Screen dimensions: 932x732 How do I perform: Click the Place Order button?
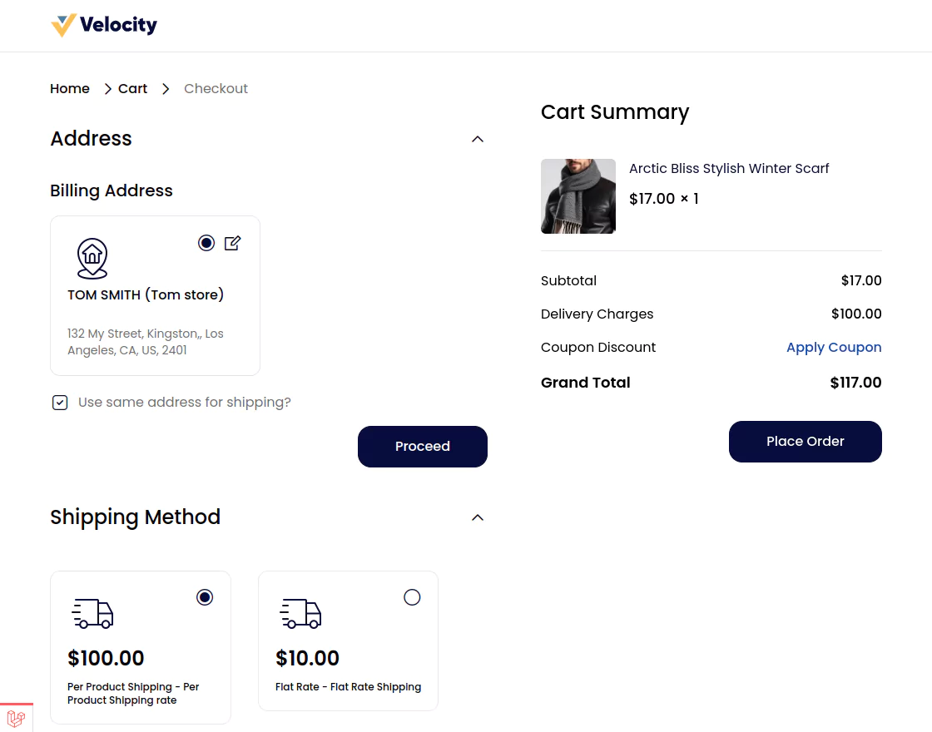click(x=805, y=442)
